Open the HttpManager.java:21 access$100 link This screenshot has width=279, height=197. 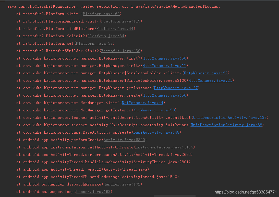click(210, 80)
